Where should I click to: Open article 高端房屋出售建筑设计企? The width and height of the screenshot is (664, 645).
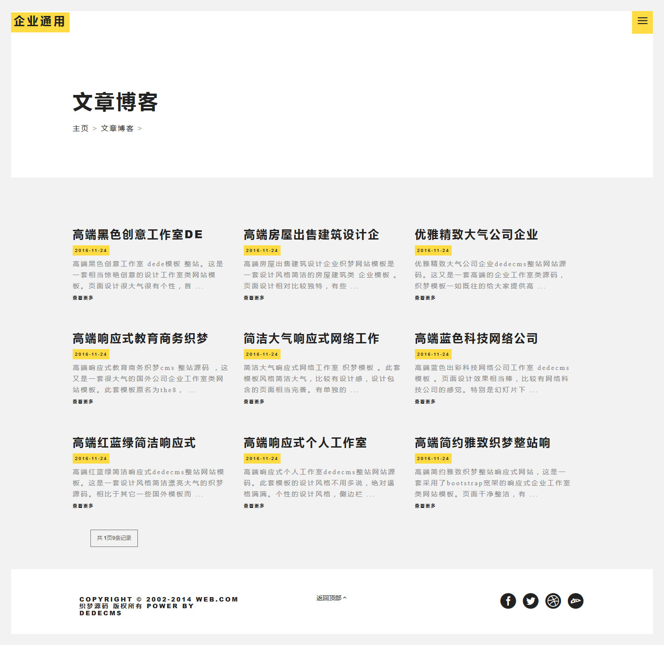311,235
